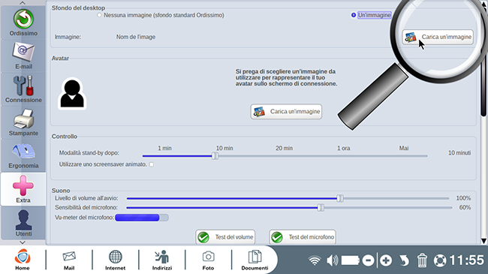
Task: Open the Internet app from the bottom bar
Action: click(x=115, y=260)
